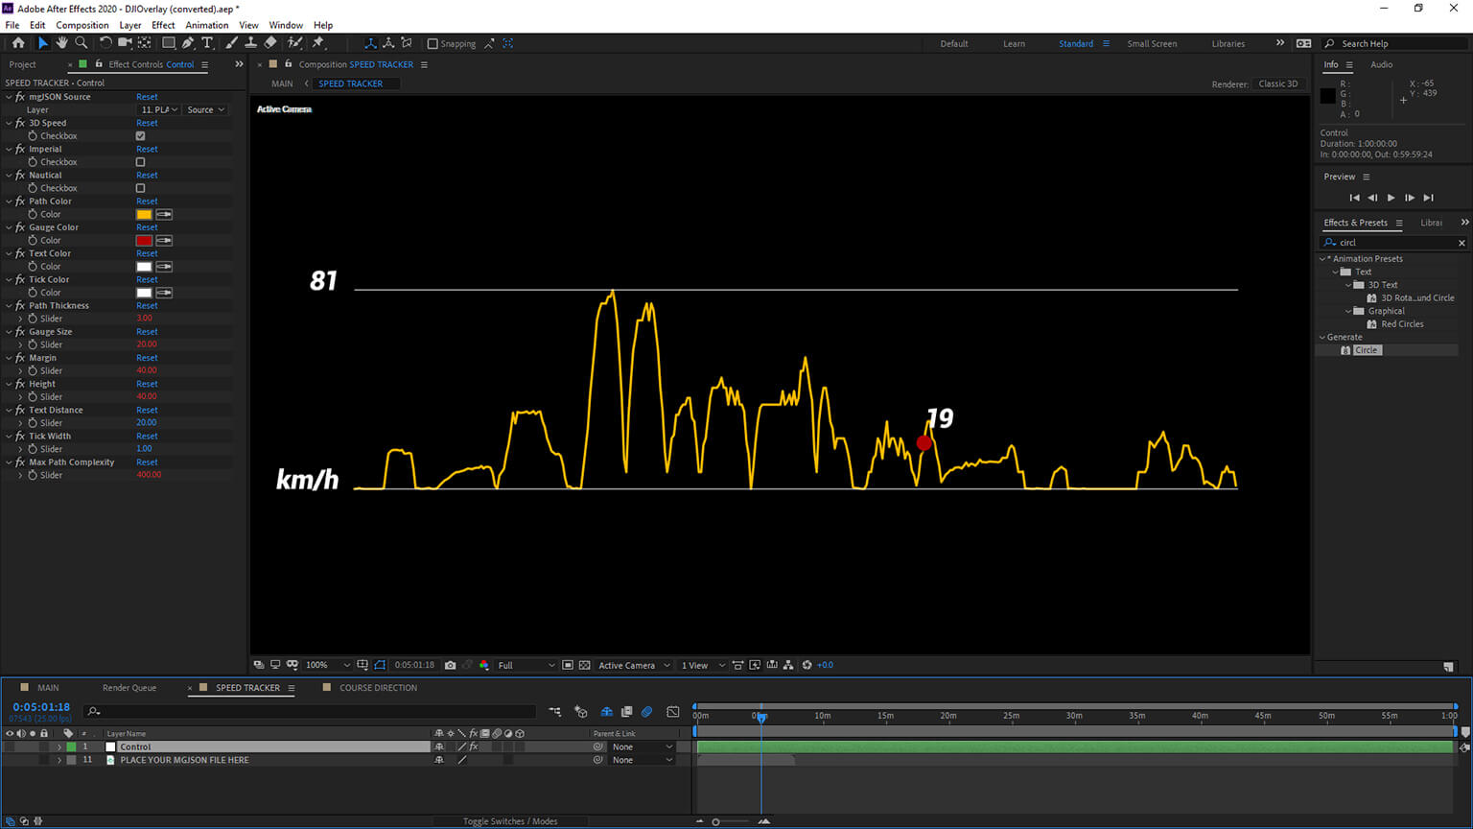The height and width of the screenshot is (829, 1473).
Task: Select the Pan Behind anchor point tool
Action: 145,43
